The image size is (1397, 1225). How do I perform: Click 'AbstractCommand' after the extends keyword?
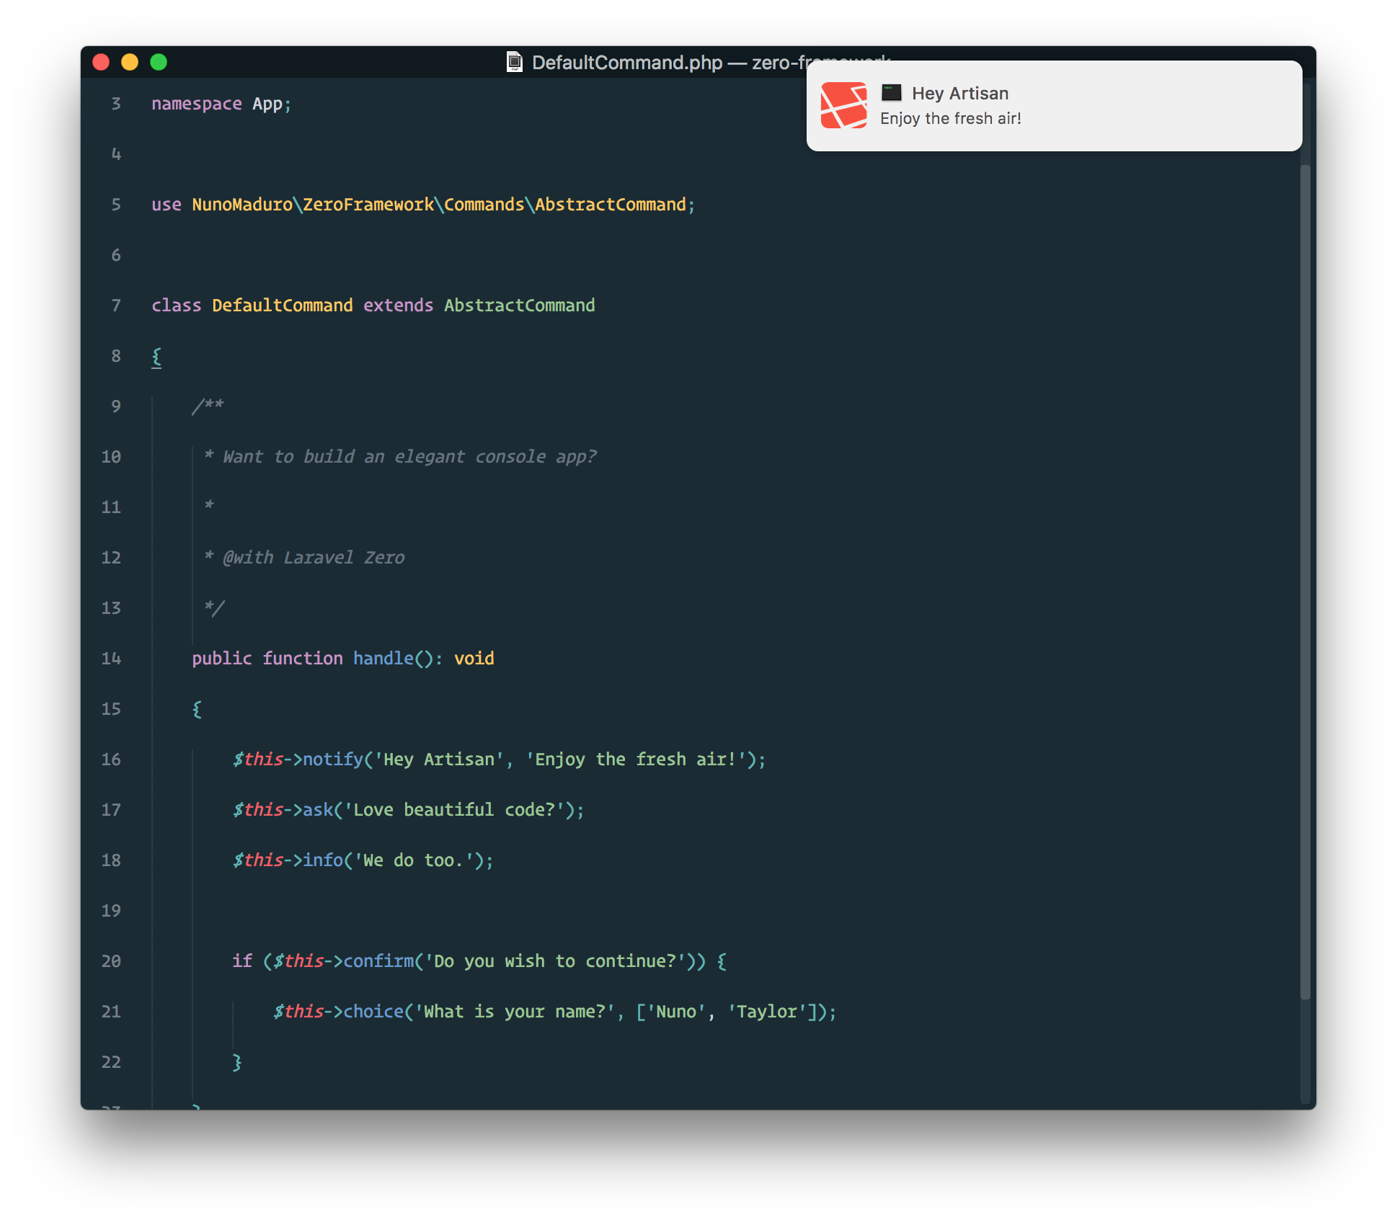[x=519, y=306]
